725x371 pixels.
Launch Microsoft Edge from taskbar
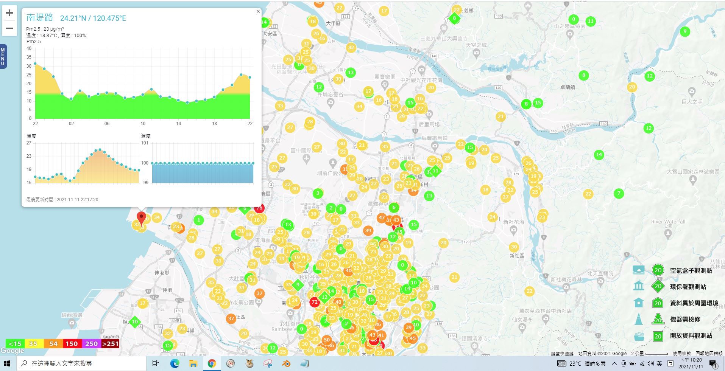(x=175, y=363)
